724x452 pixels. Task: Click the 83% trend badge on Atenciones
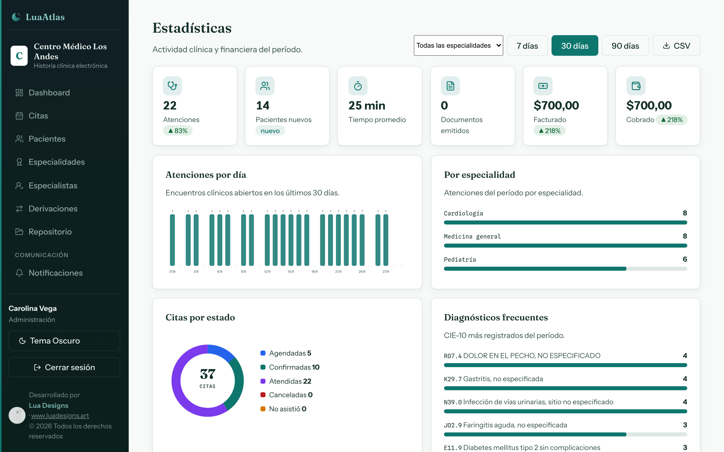178,131
